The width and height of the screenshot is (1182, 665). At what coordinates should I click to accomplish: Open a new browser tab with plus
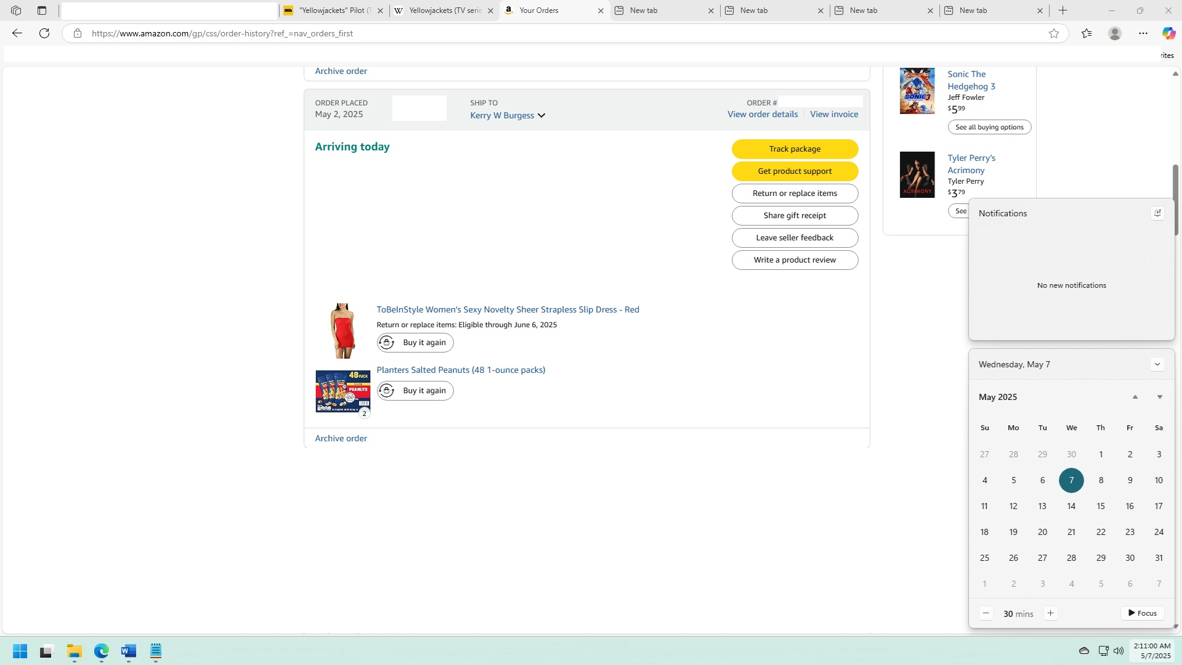(x=1063, y=10)
